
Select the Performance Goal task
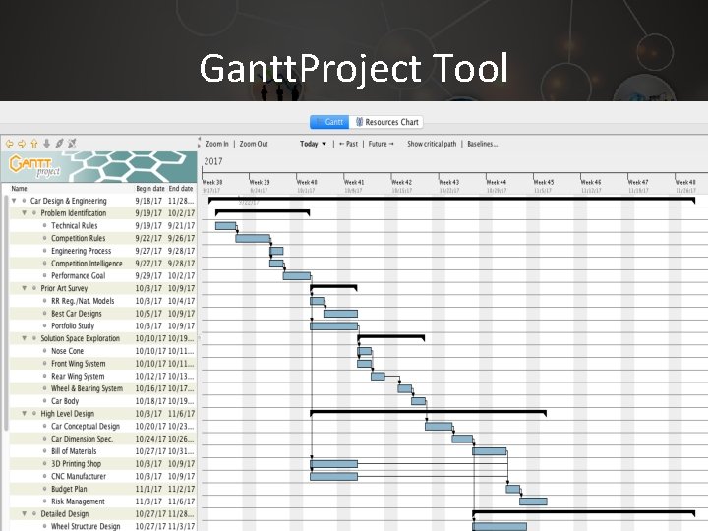click(x=103, y=275)
